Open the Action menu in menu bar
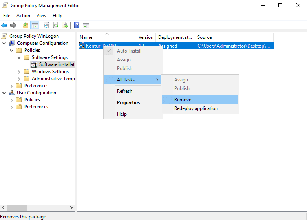Image resolution: width=307 pixels, height=220 pixels. [x=23, y=16]
